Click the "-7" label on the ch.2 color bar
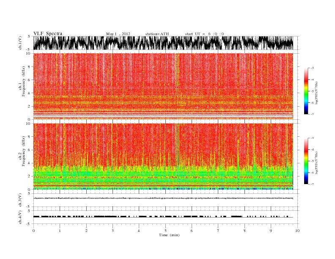Viewport: 335px width, 259px height. click(312, 184)
